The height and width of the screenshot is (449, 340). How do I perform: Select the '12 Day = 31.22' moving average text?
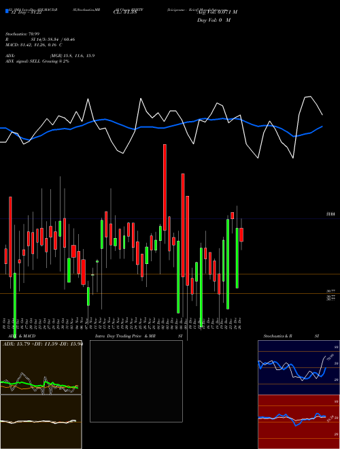(x=27, y=13)
